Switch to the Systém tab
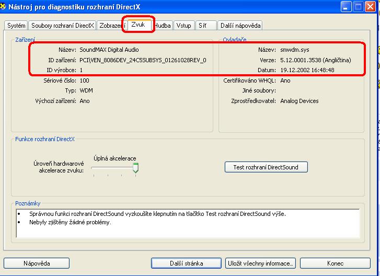The width and height of the screenshot is (380, 276). [x=16, y=26]
